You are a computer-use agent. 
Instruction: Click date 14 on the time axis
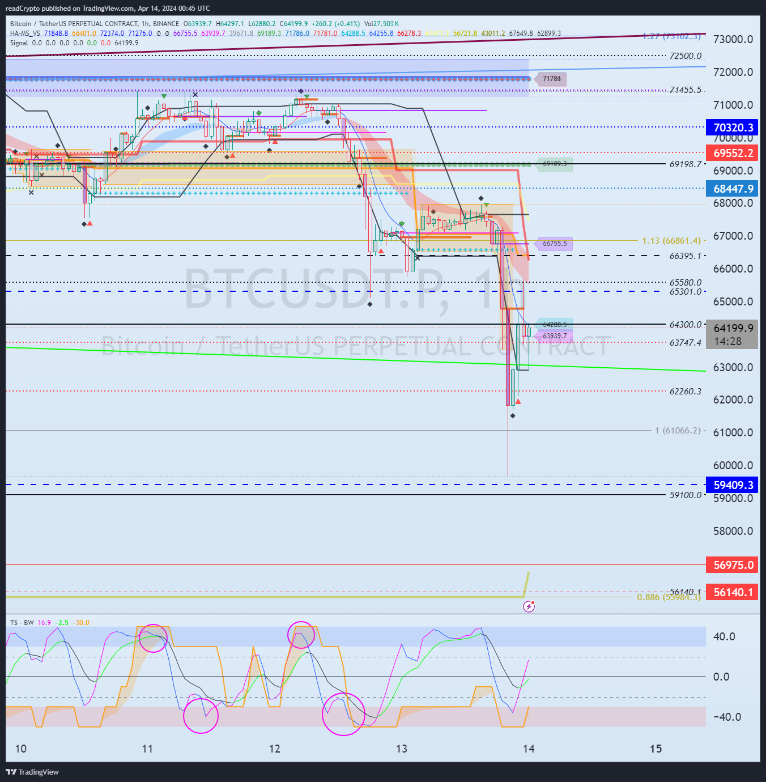529,749
